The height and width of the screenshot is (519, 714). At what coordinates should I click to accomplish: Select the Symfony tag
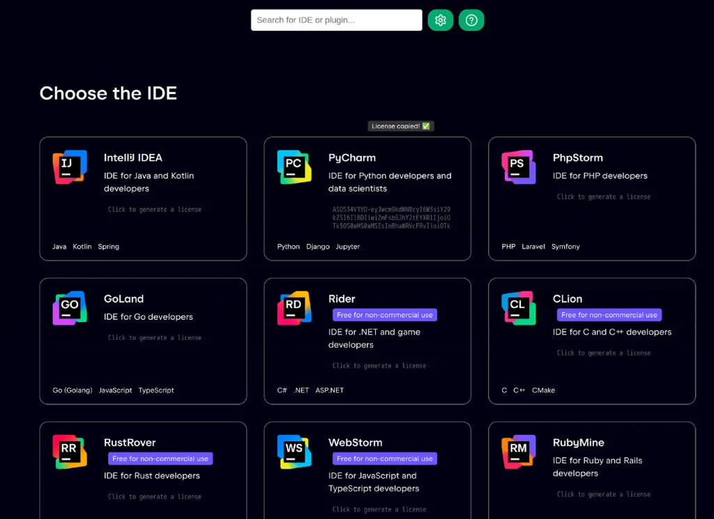tap(565, 247)
